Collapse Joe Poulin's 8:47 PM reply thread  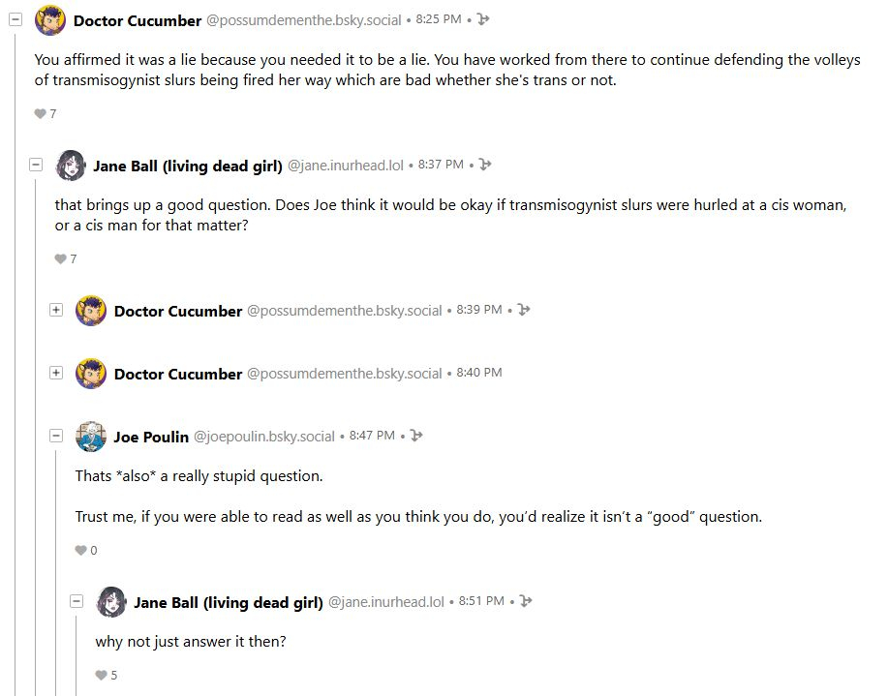click(x=56, y=436)
